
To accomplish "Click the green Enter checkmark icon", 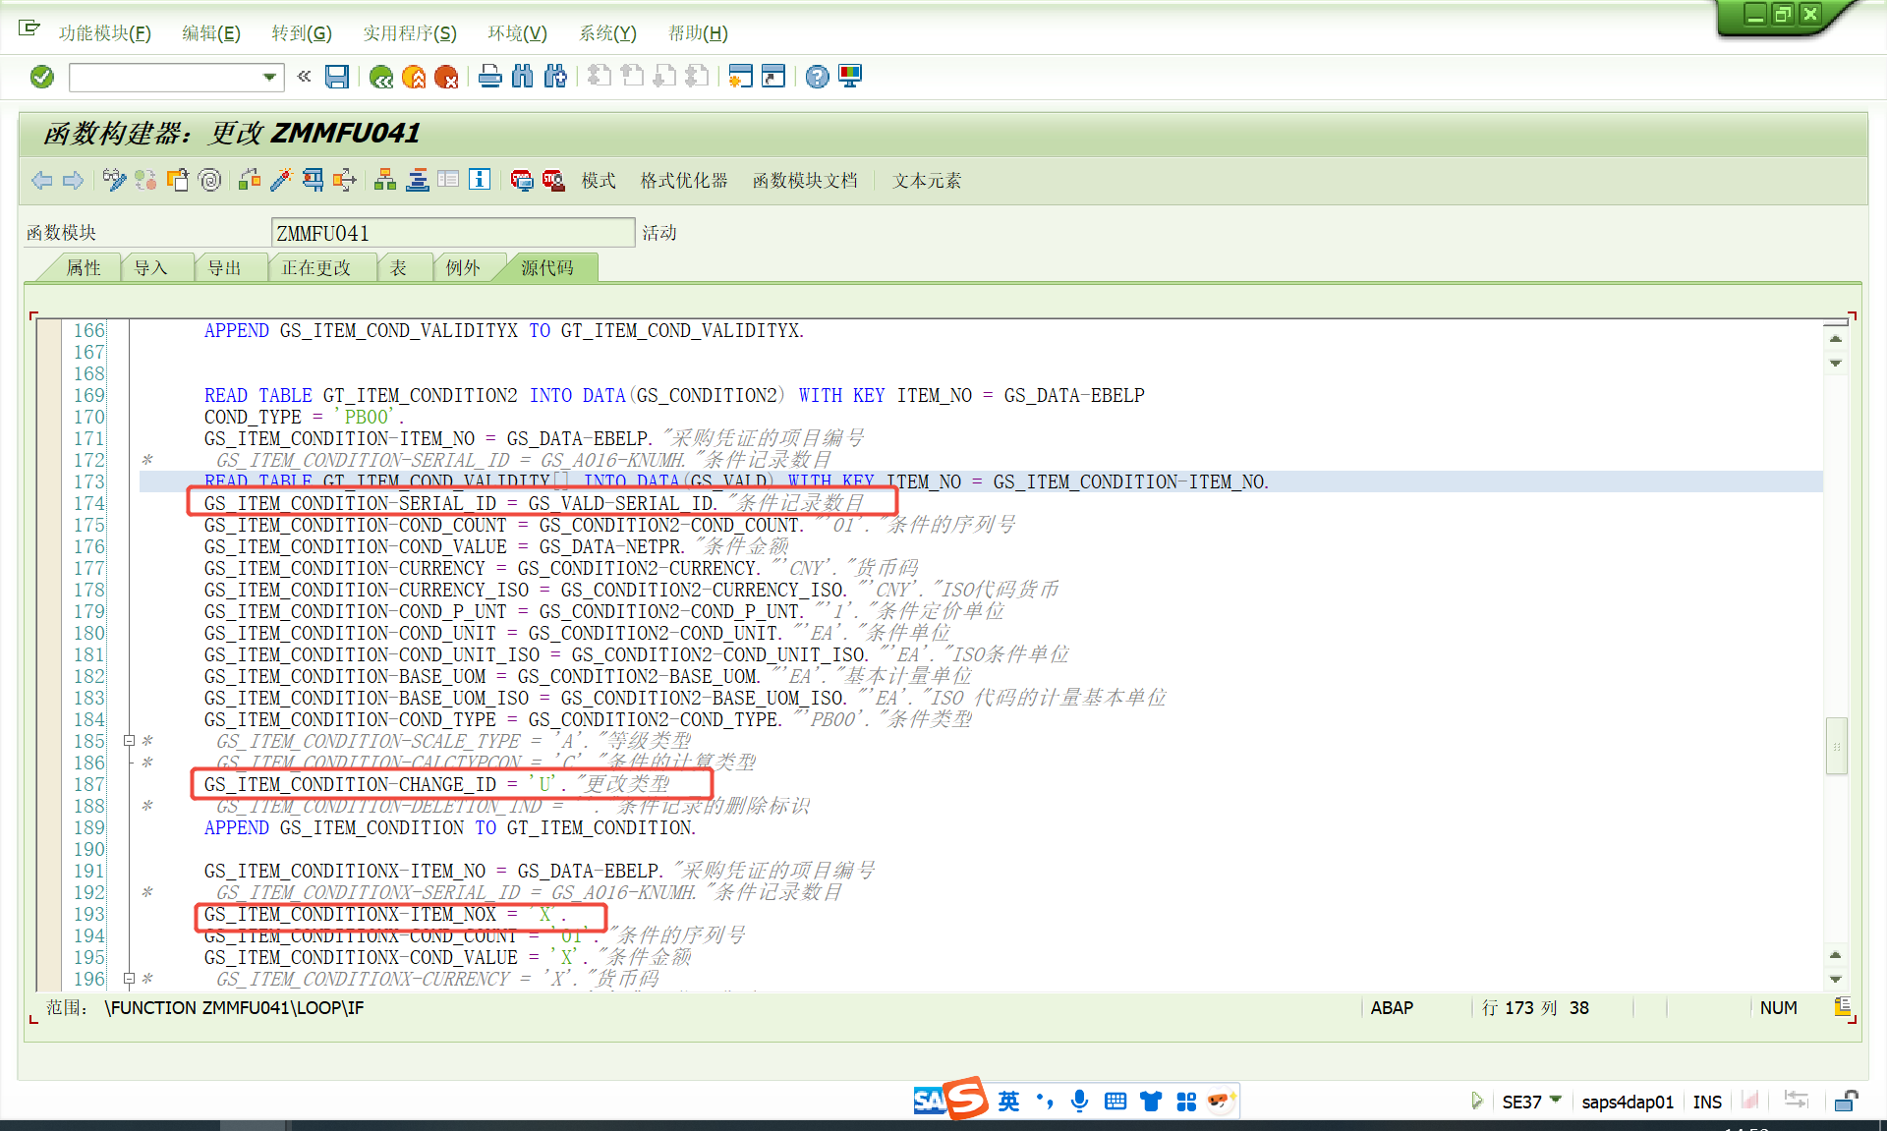I will pos(42,77).
